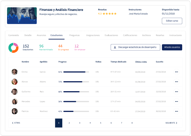Open the Archivos tab
The width and height of the screenshot is (191, 136).
tap(146, 35)
